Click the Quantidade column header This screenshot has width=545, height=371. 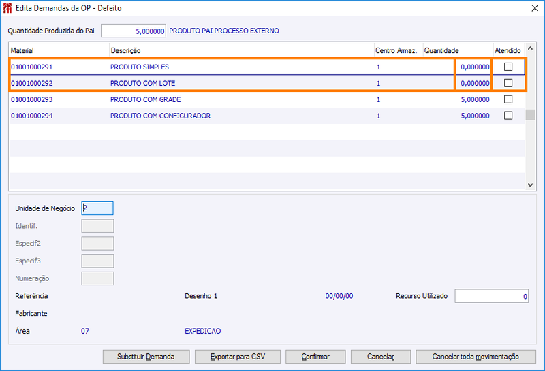click(458, 51)
